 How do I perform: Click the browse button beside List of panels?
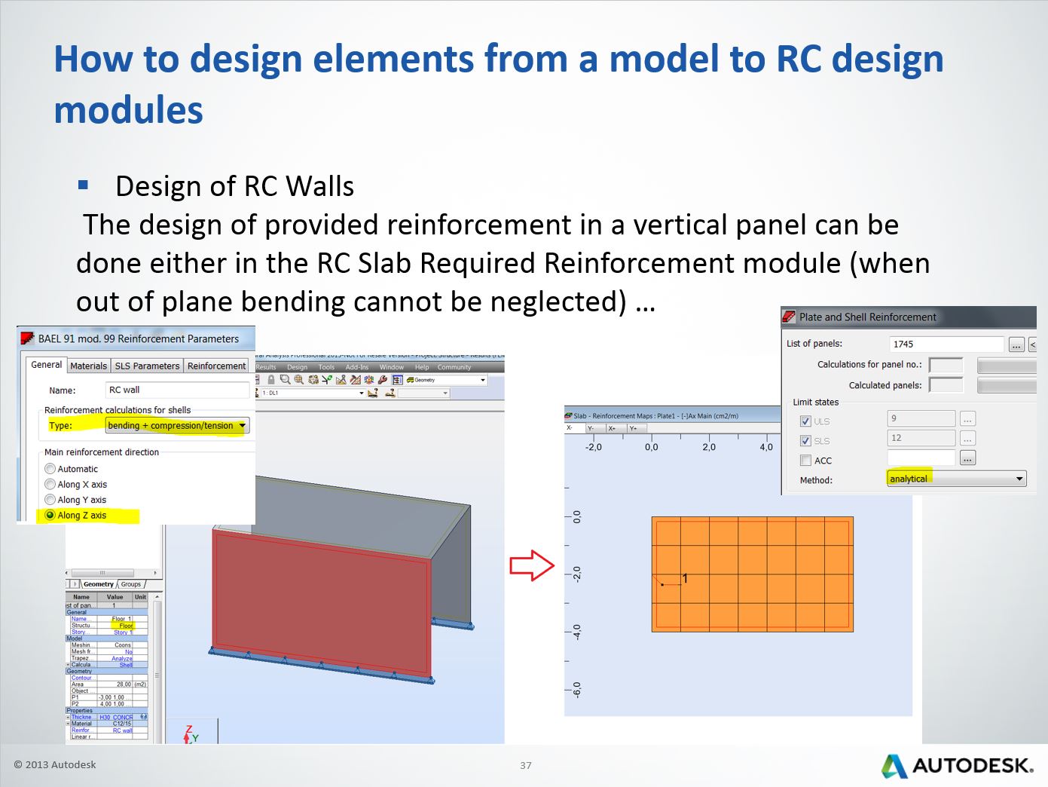pos(1016,345)
